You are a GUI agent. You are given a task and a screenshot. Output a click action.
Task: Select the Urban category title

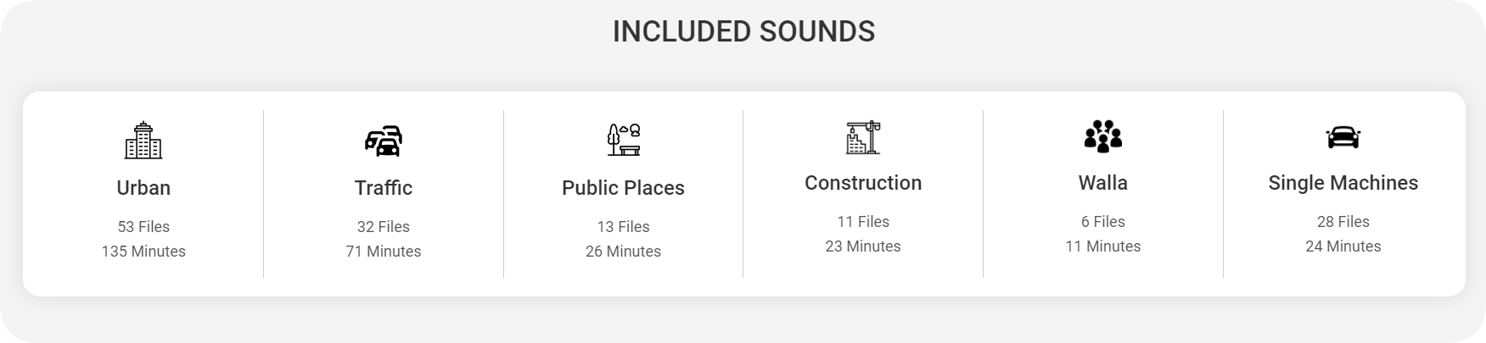pyautogui.click(x=143, y=188)
